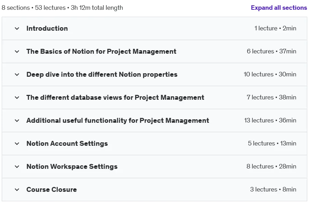Click the '7 lectures • 38min' text
Image resolution: width=309 pixels, height=203 pixels.
272,97
